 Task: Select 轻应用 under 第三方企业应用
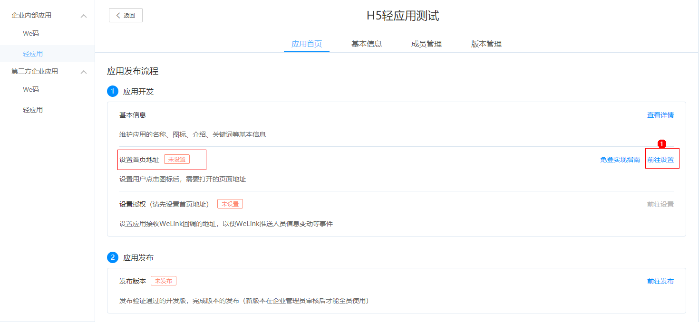click(33, 110)
